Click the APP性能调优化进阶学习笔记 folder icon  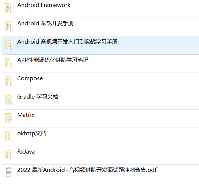(x=9, y=63)
